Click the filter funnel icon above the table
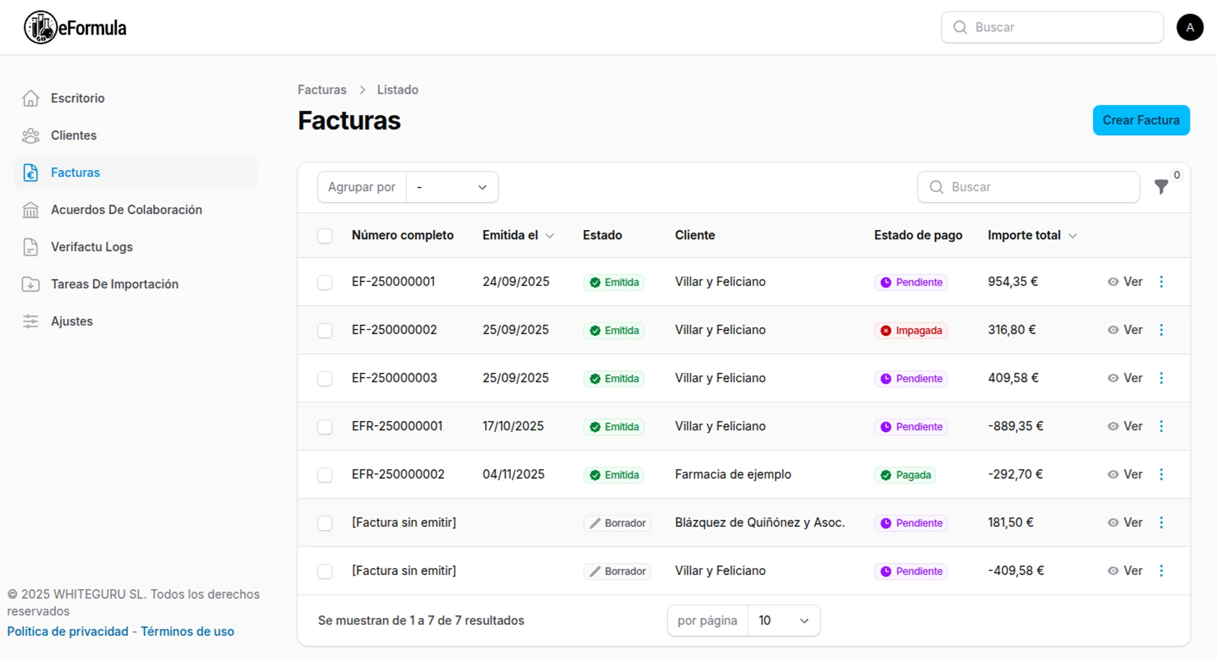 tap(1161, 187)
